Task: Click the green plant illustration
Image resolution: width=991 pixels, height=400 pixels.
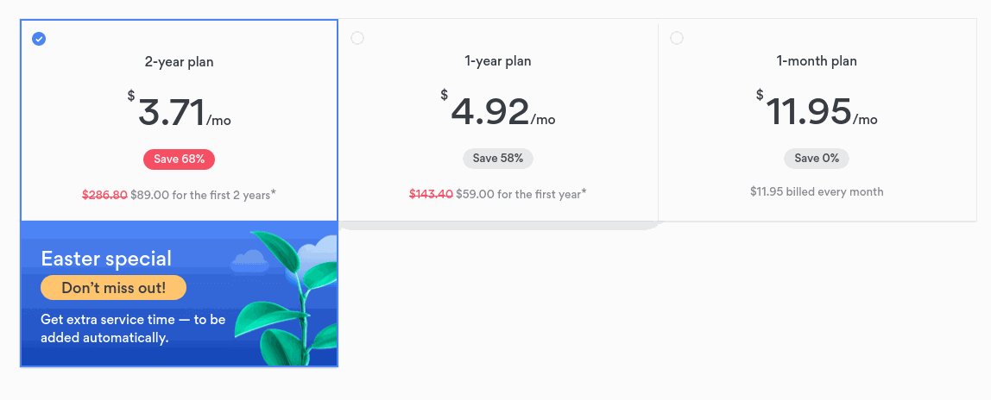Action: click(287, 297)
